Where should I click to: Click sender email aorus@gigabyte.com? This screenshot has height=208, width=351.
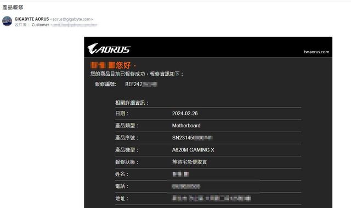(x=71, y=19)
